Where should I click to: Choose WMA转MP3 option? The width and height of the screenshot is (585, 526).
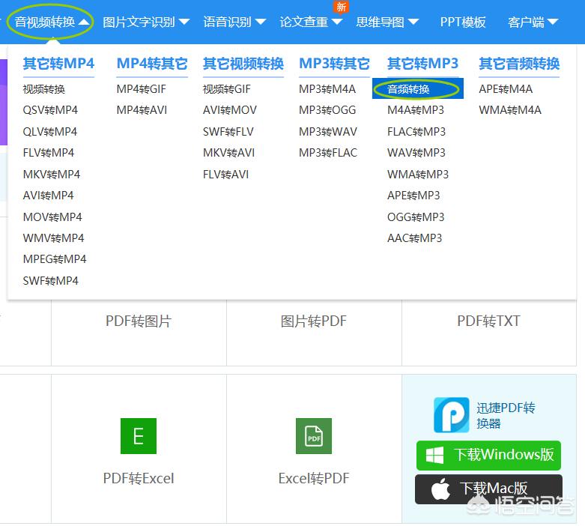pyautogui.click(x=418, y=175)
